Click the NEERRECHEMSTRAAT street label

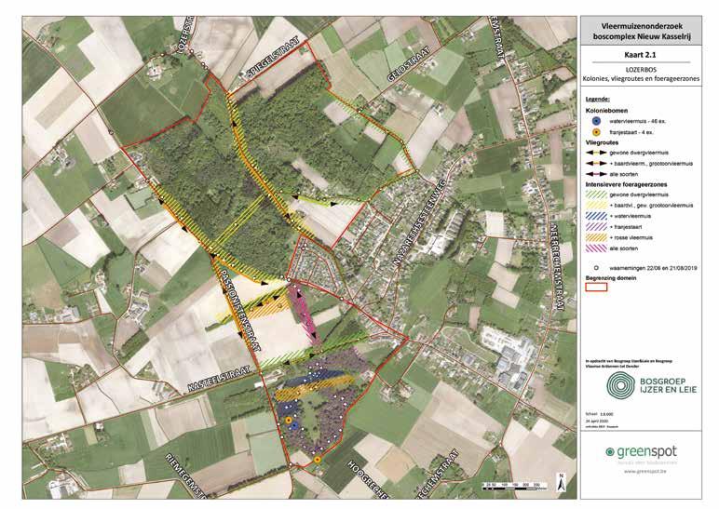pyautogui.click(x=556, y=268)
